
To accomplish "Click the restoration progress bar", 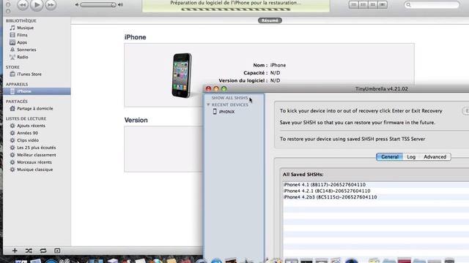I will (236, 9).
